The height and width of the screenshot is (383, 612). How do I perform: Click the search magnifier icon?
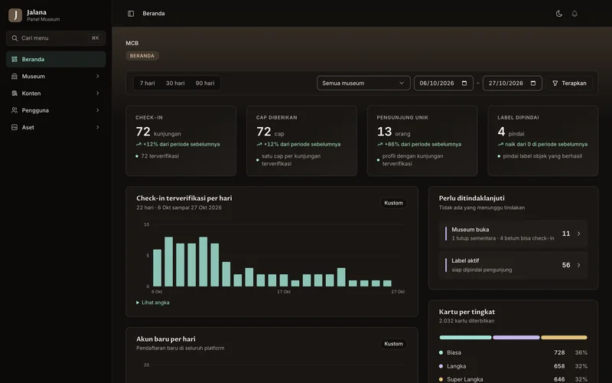15,38
